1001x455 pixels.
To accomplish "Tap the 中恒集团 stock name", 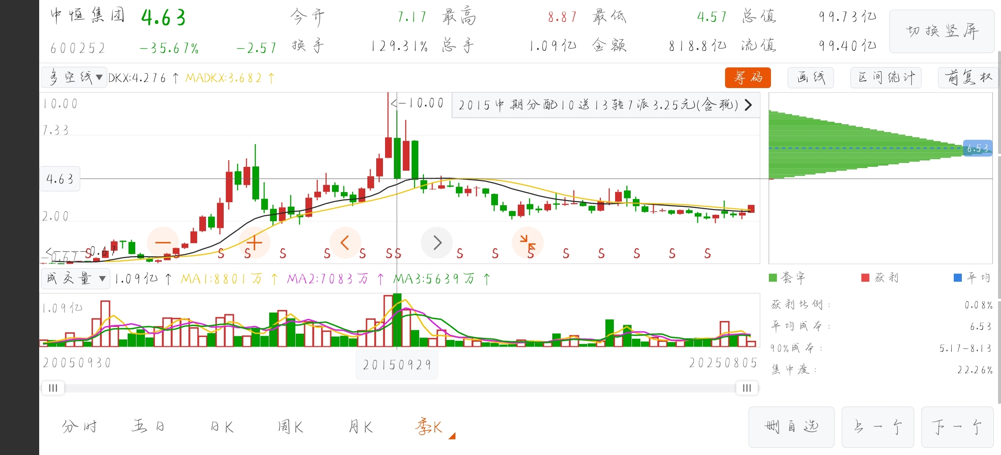I will [88, 16].
